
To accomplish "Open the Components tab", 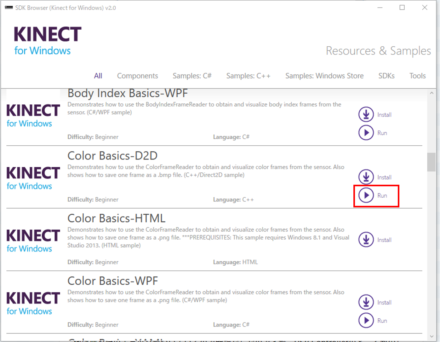I will point(137,76).
